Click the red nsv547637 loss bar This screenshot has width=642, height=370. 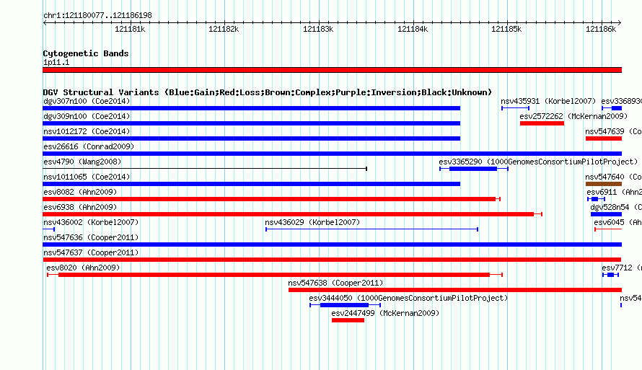[x=332, y=260]
